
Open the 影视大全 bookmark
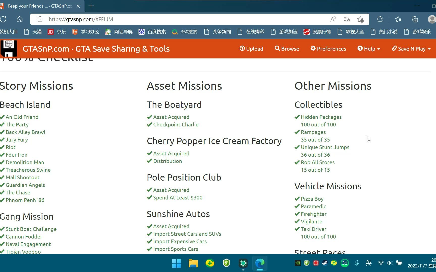[x=351, y=32]
